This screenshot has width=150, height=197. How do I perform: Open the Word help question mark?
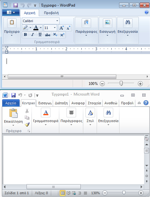146,103
